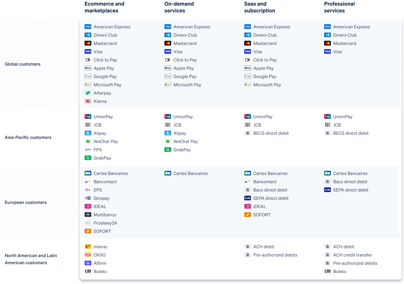The height and width of the screenshot is (284, 404).
Task: Click the SEPA direct debit icon in Professional column
Action: point(327,190)
